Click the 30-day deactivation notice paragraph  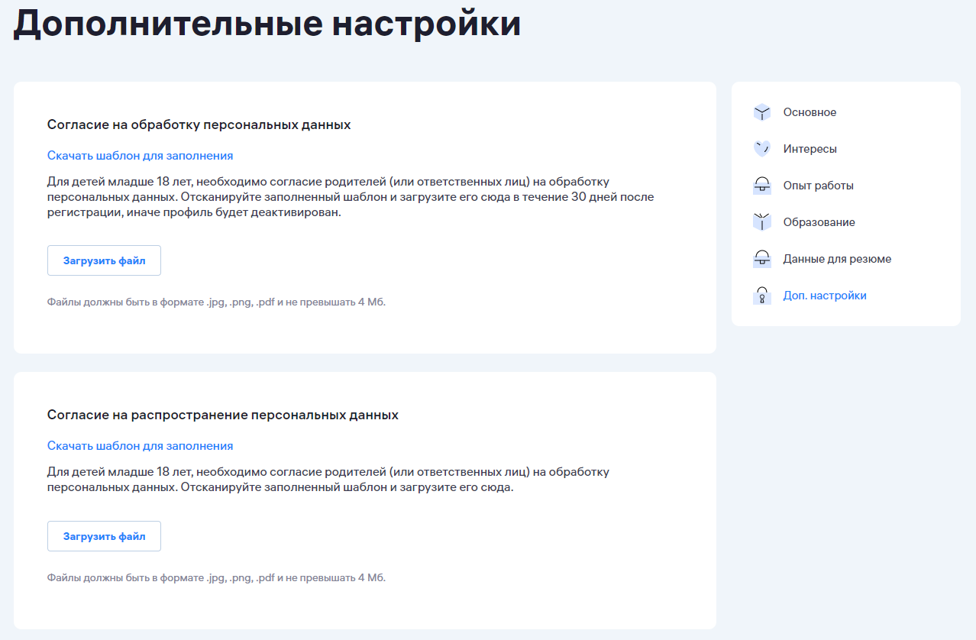pyautogui.click(x=351, y=197)
